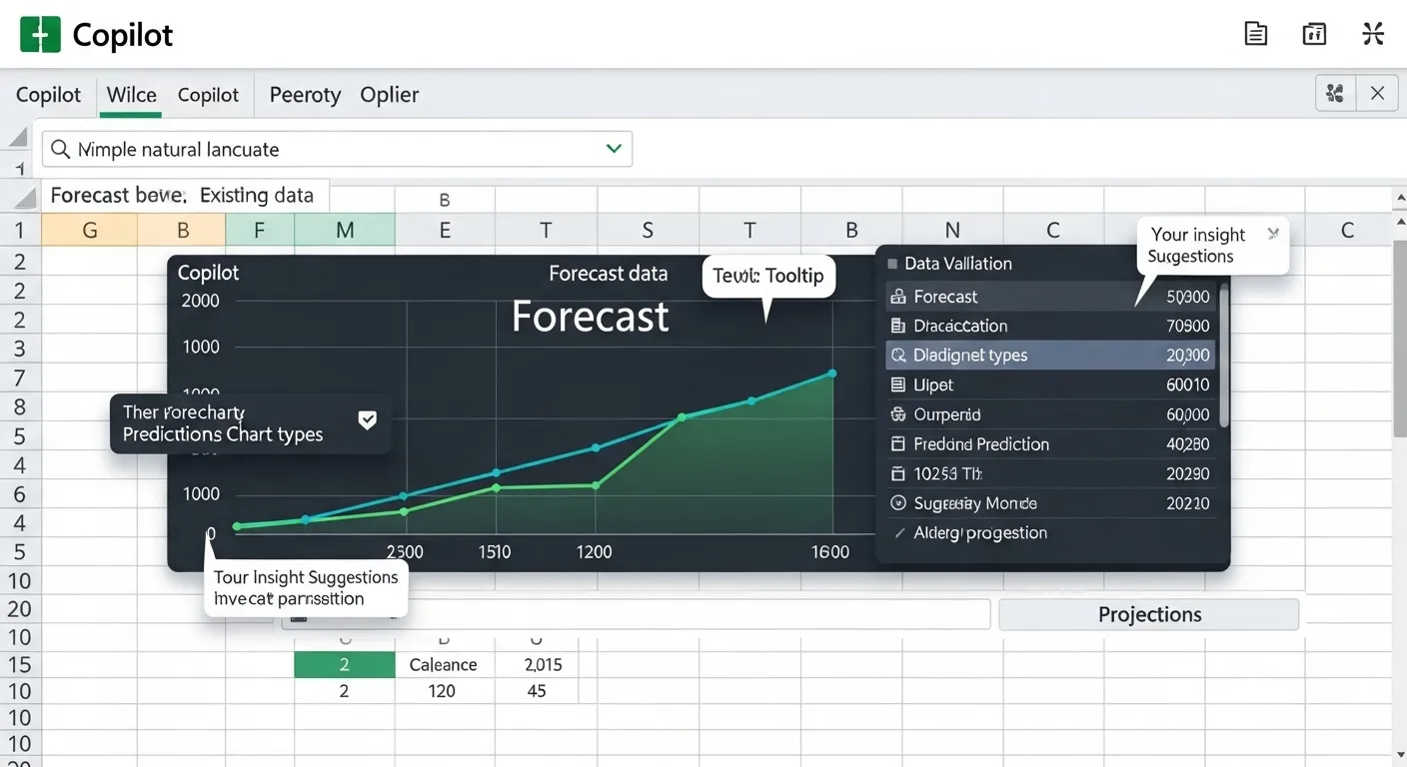Click the clock icon next to Sugeray Monde

(x=897, y=502)
